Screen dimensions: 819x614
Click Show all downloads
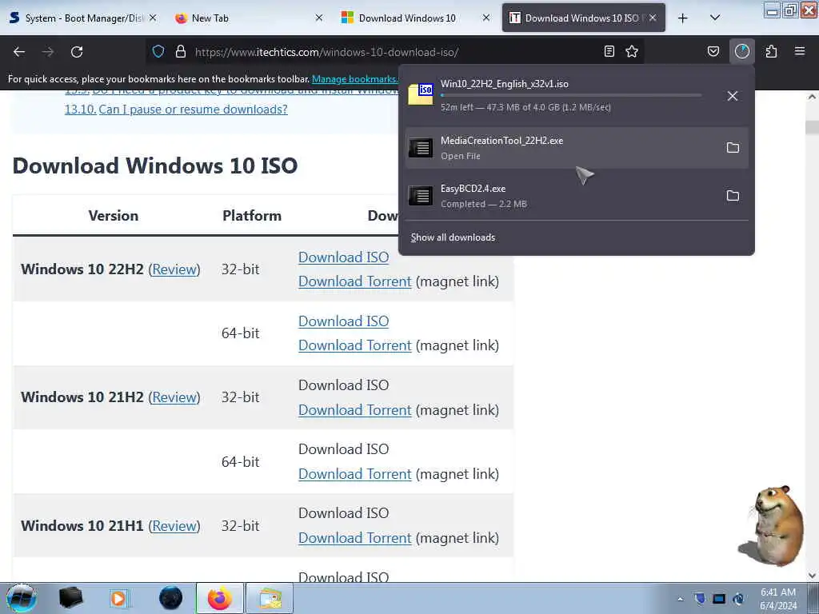pos(453,237)
